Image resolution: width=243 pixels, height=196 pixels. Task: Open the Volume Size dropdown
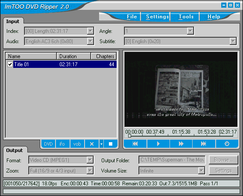coord(201,170)
